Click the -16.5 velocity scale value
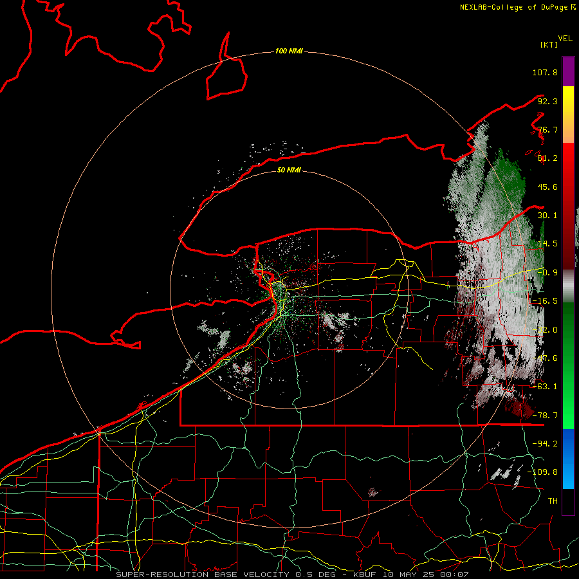 (x=545, y=301)
